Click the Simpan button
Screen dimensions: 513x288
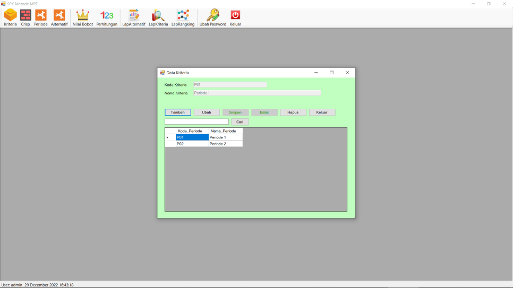[235, 112]
